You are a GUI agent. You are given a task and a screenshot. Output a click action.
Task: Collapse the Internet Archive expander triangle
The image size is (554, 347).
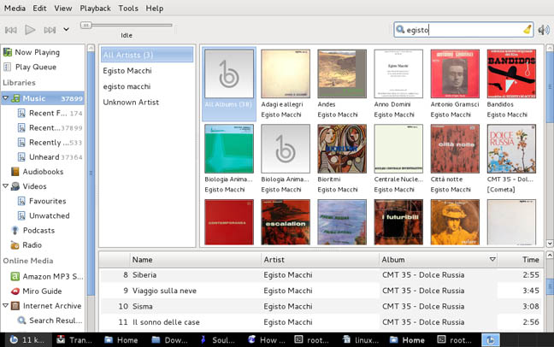point(5,305)
